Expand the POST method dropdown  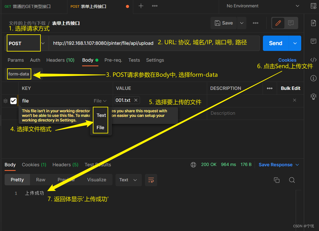point(43,43)
